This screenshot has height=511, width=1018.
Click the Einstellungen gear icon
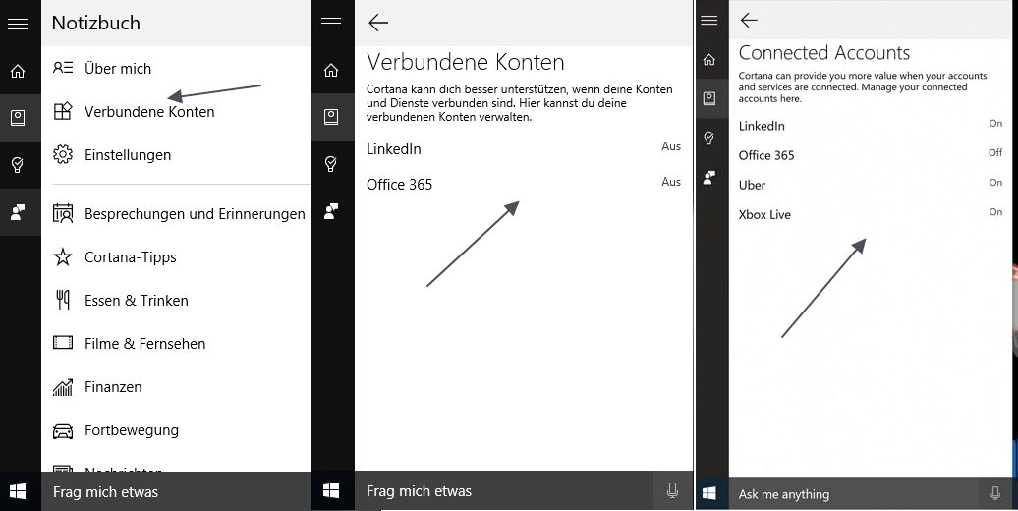tap(63, 154)
